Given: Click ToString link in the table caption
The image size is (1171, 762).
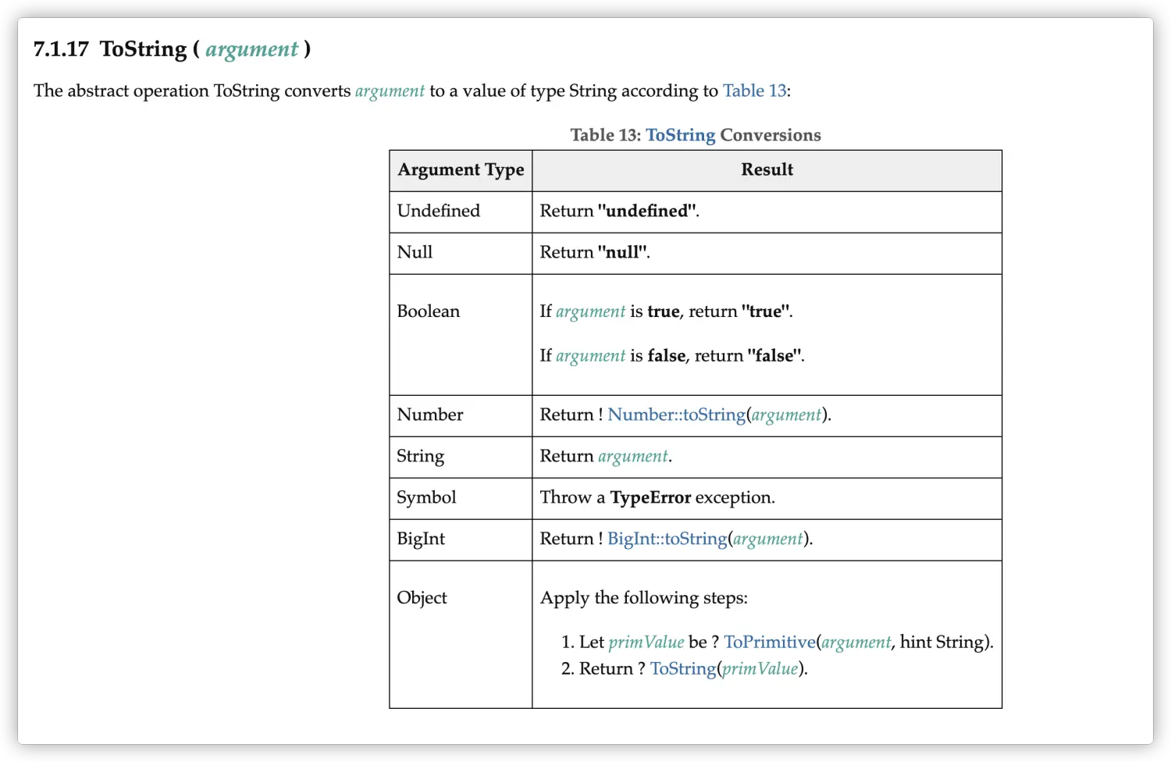Looking at the screenshot, I should pyautogui.click(x=680, y=135).
